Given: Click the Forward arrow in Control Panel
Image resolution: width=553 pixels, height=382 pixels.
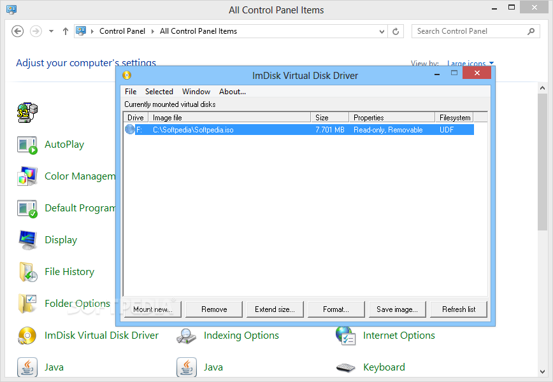Looking at the screenshot, I should [x=36, y=31].
